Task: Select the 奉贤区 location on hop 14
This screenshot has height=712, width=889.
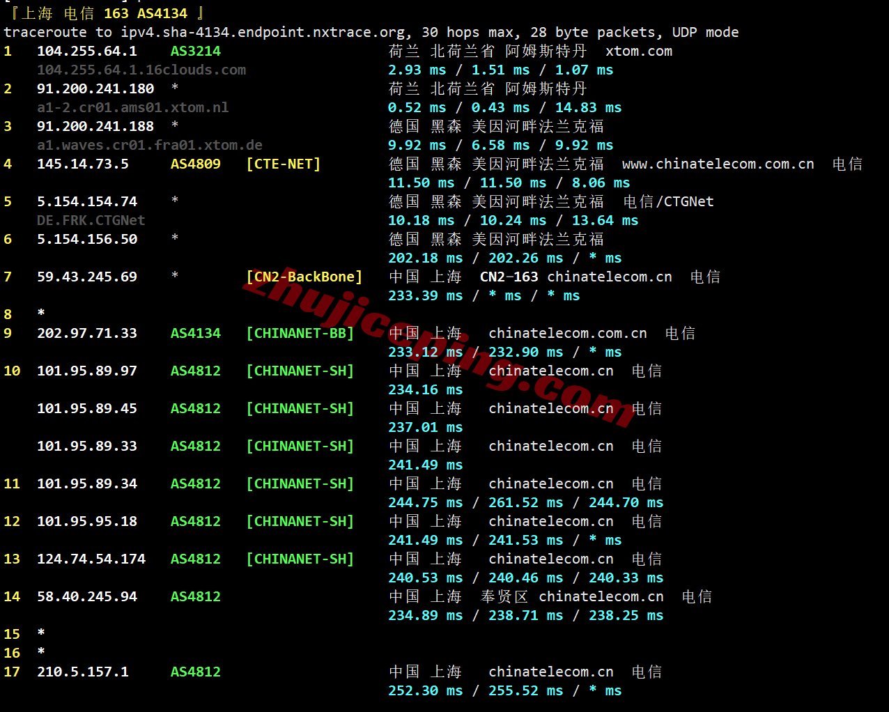Action: coord(505,597)
